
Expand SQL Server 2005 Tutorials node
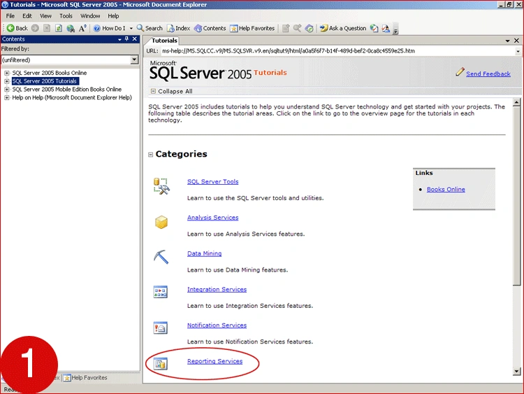pos(7,81)
